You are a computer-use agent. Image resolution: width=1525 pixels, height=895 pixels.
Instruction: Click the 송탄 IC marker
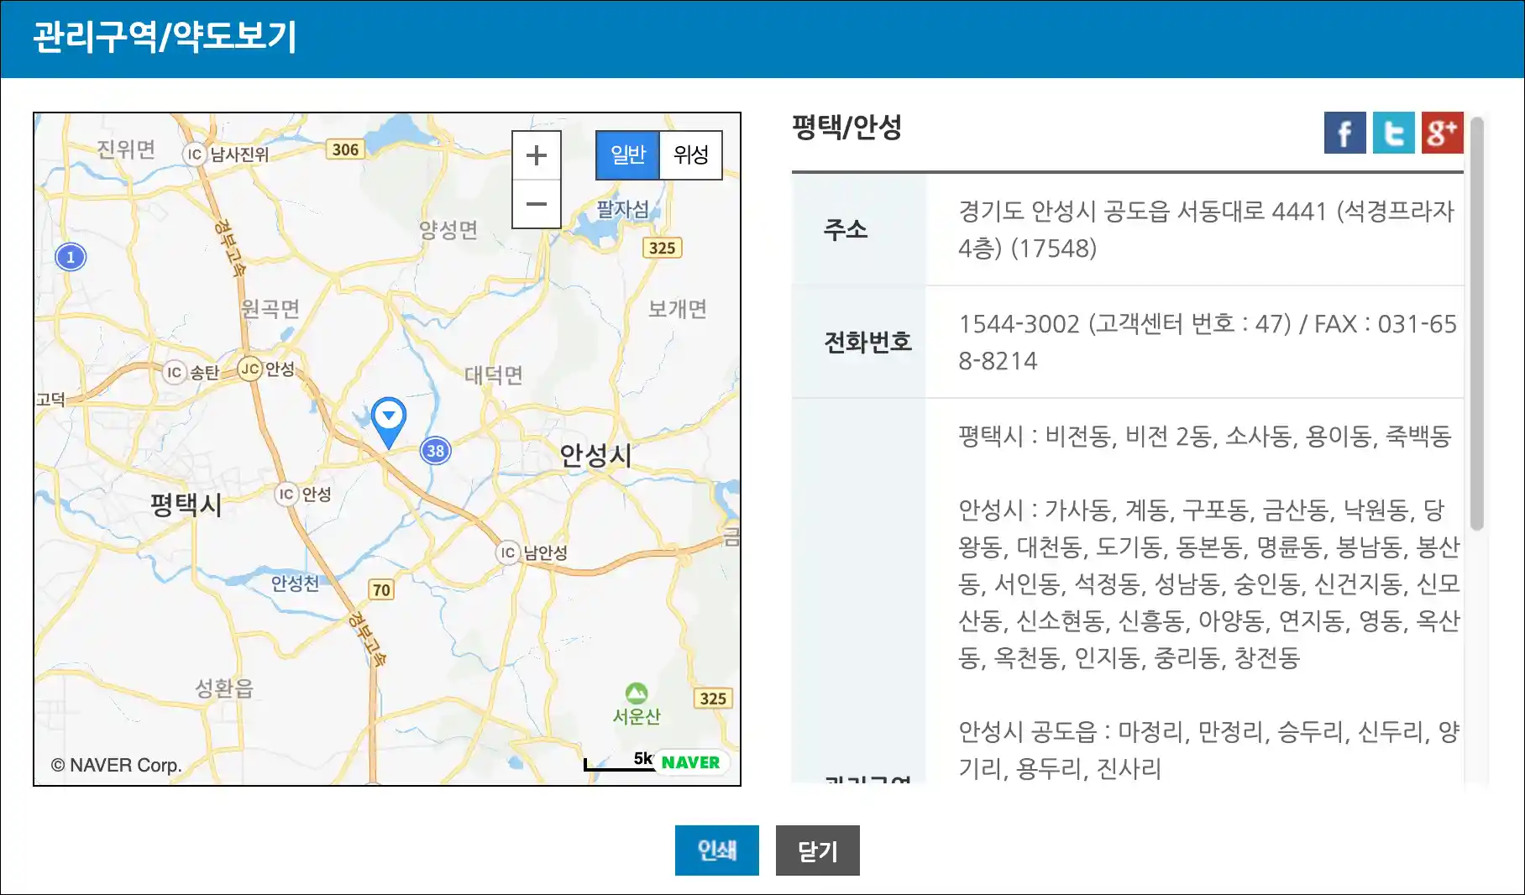(x=174, y=372)
